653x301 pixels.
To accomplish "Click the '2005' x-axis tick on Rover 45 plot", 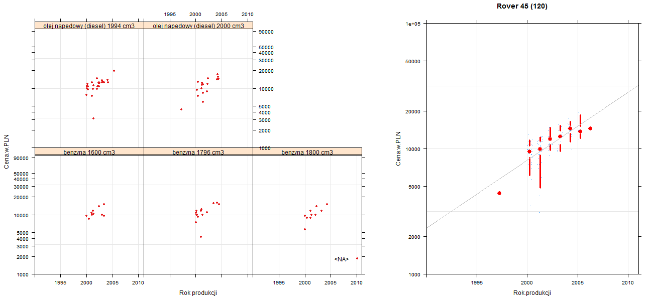I will click(578, 283).
